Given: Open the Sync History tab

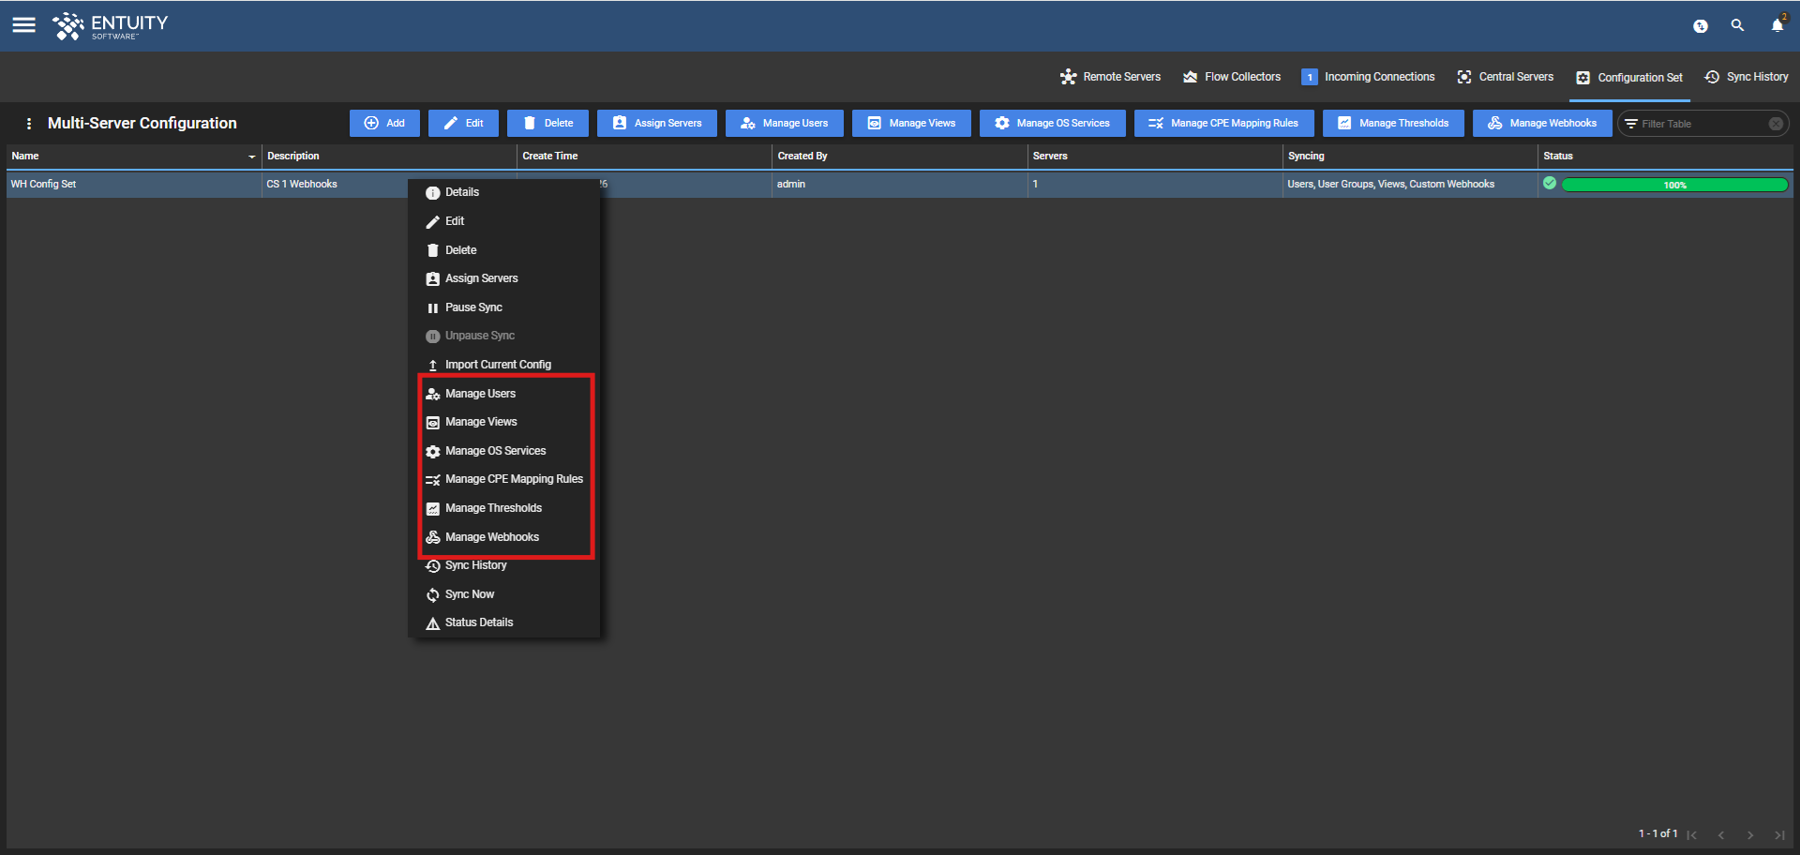Looking at the screenshot, I should 1746,77.
